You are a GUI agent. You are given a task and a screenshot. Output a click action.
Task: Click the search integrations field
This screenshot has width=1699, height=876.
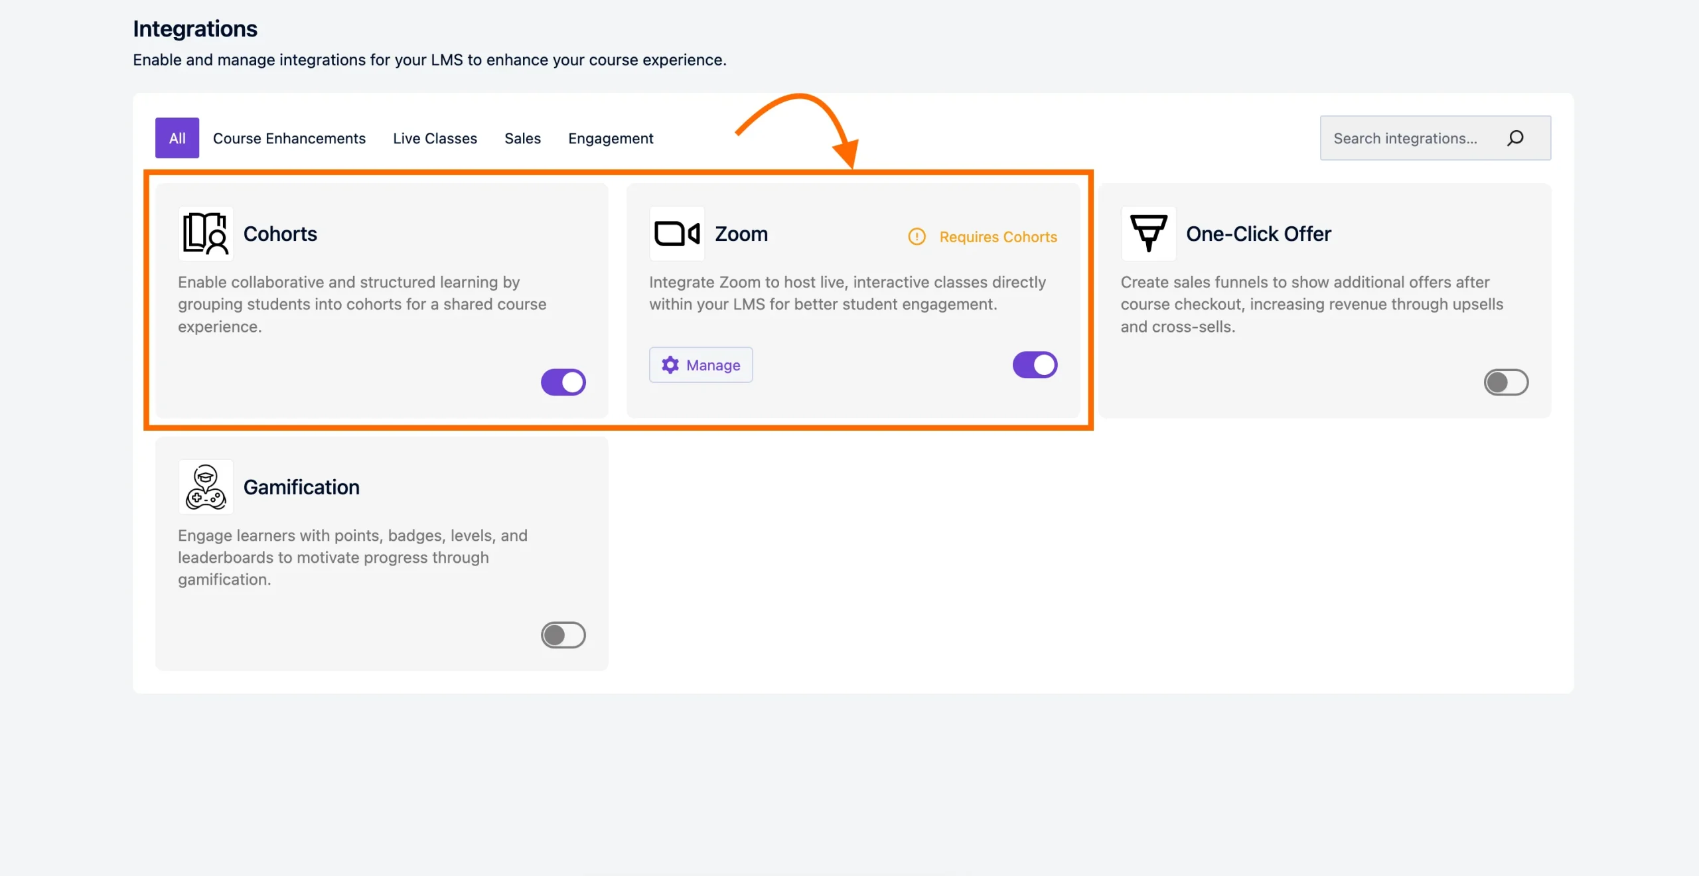[1407, 138]
